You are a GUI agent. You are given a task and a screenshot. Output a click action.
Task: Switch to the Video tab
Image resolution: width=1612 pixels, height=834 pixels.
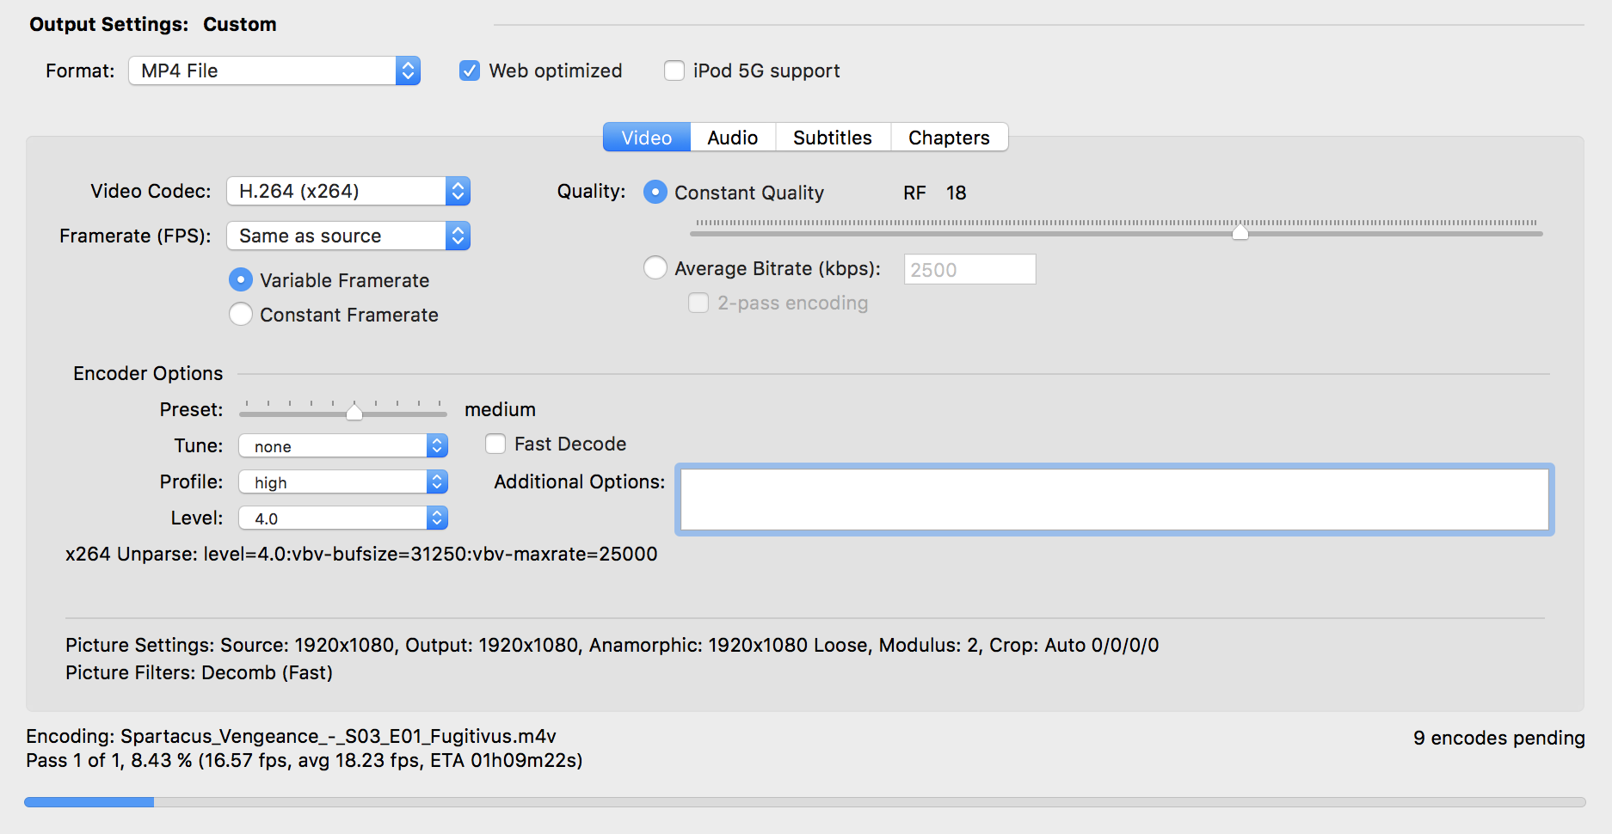click(x=647, y=138)
